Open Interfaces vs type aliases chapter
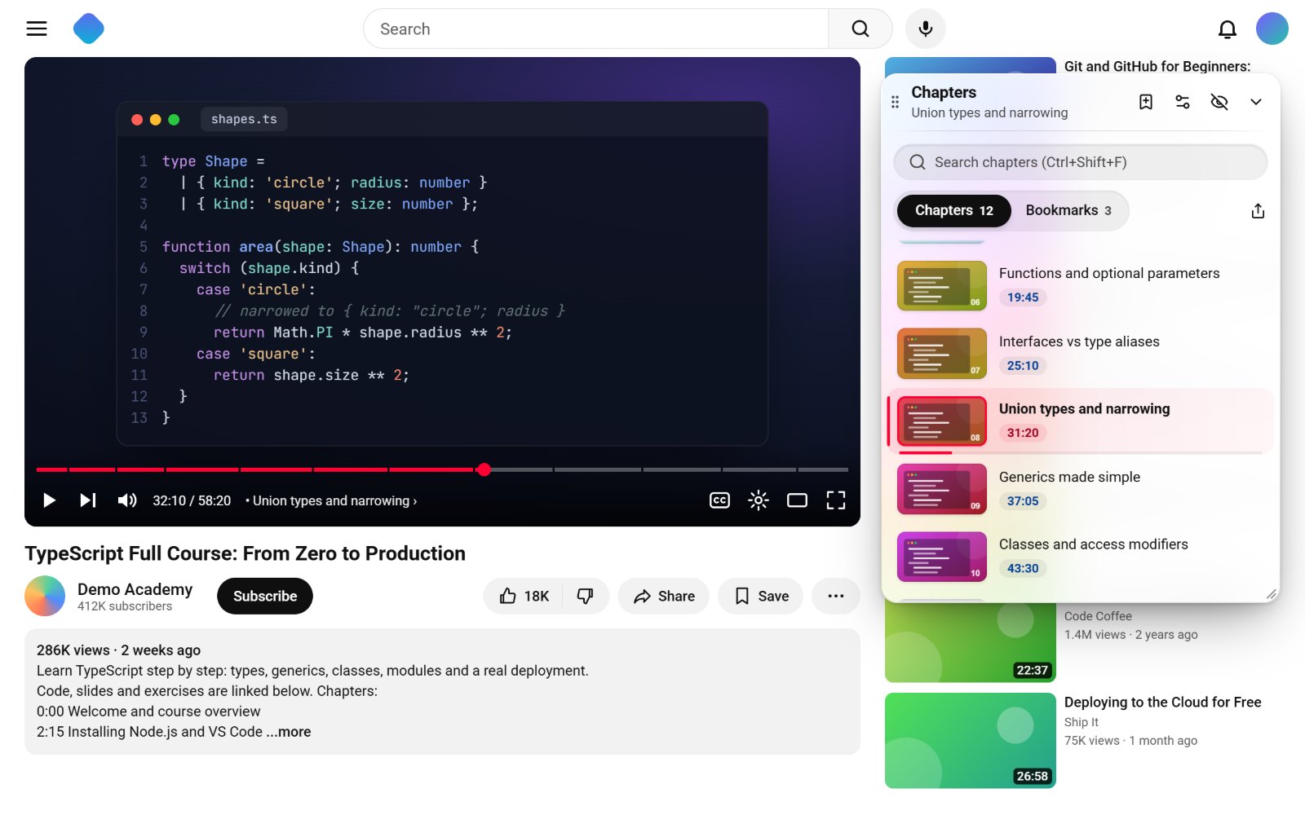1305x815 pixels. tap(1081, 354)
